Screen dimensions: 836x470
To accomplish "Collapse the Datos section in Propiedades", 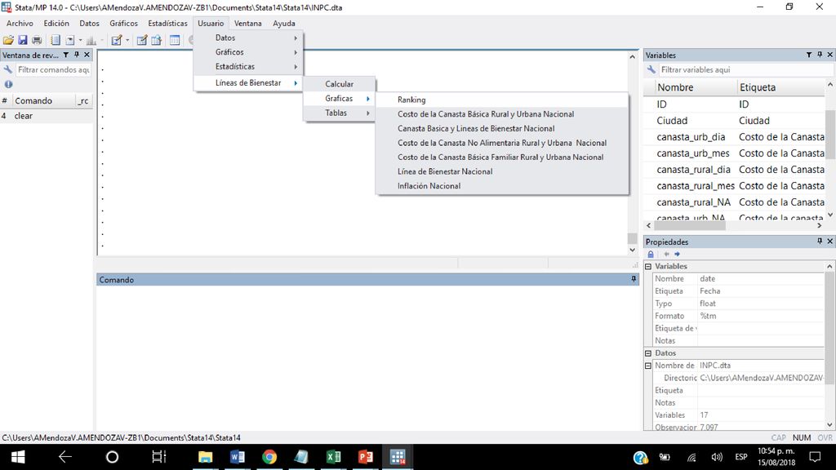I will [648, 352].
